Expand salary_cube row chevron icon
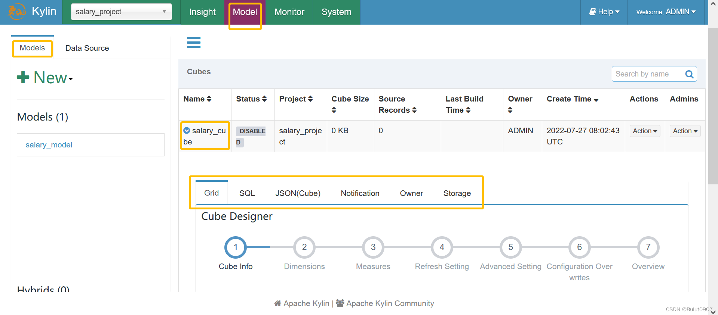This screenshot has width=718, height=315. click(187, 131)
